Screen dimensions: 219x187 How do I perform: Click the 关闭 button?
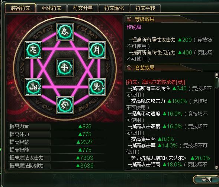pos(206,179)
